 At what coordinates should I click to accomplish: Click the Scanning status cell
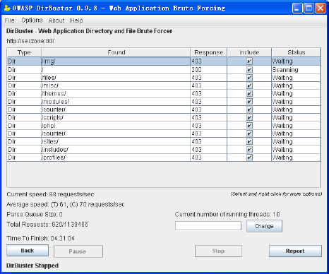pyautogui.click(x=296, y=70)
